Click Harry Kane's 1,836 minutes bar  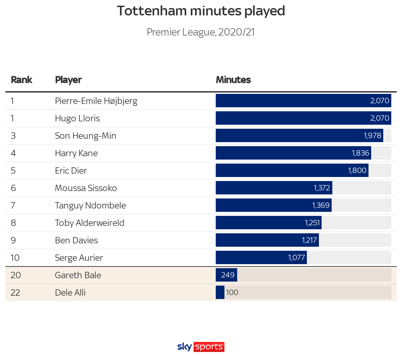tap(293, 153)
